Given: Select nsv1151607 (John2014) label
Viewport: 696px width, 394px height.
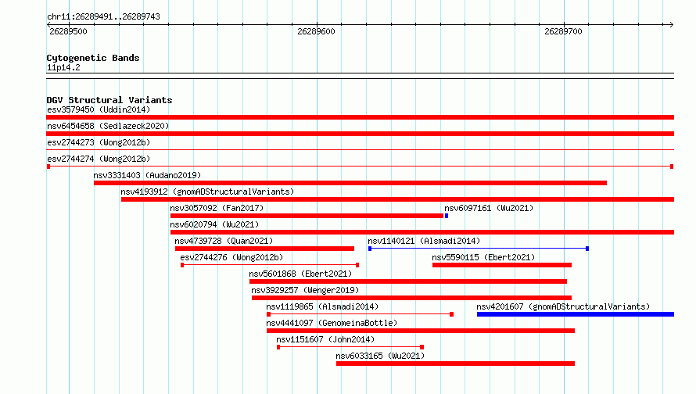Looking at the screenshot, I should (x=325, y=339).
